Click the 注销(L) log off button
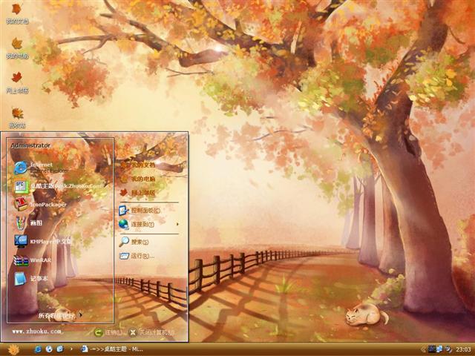The width and height of the screenshot is (475, 356). 110,333
